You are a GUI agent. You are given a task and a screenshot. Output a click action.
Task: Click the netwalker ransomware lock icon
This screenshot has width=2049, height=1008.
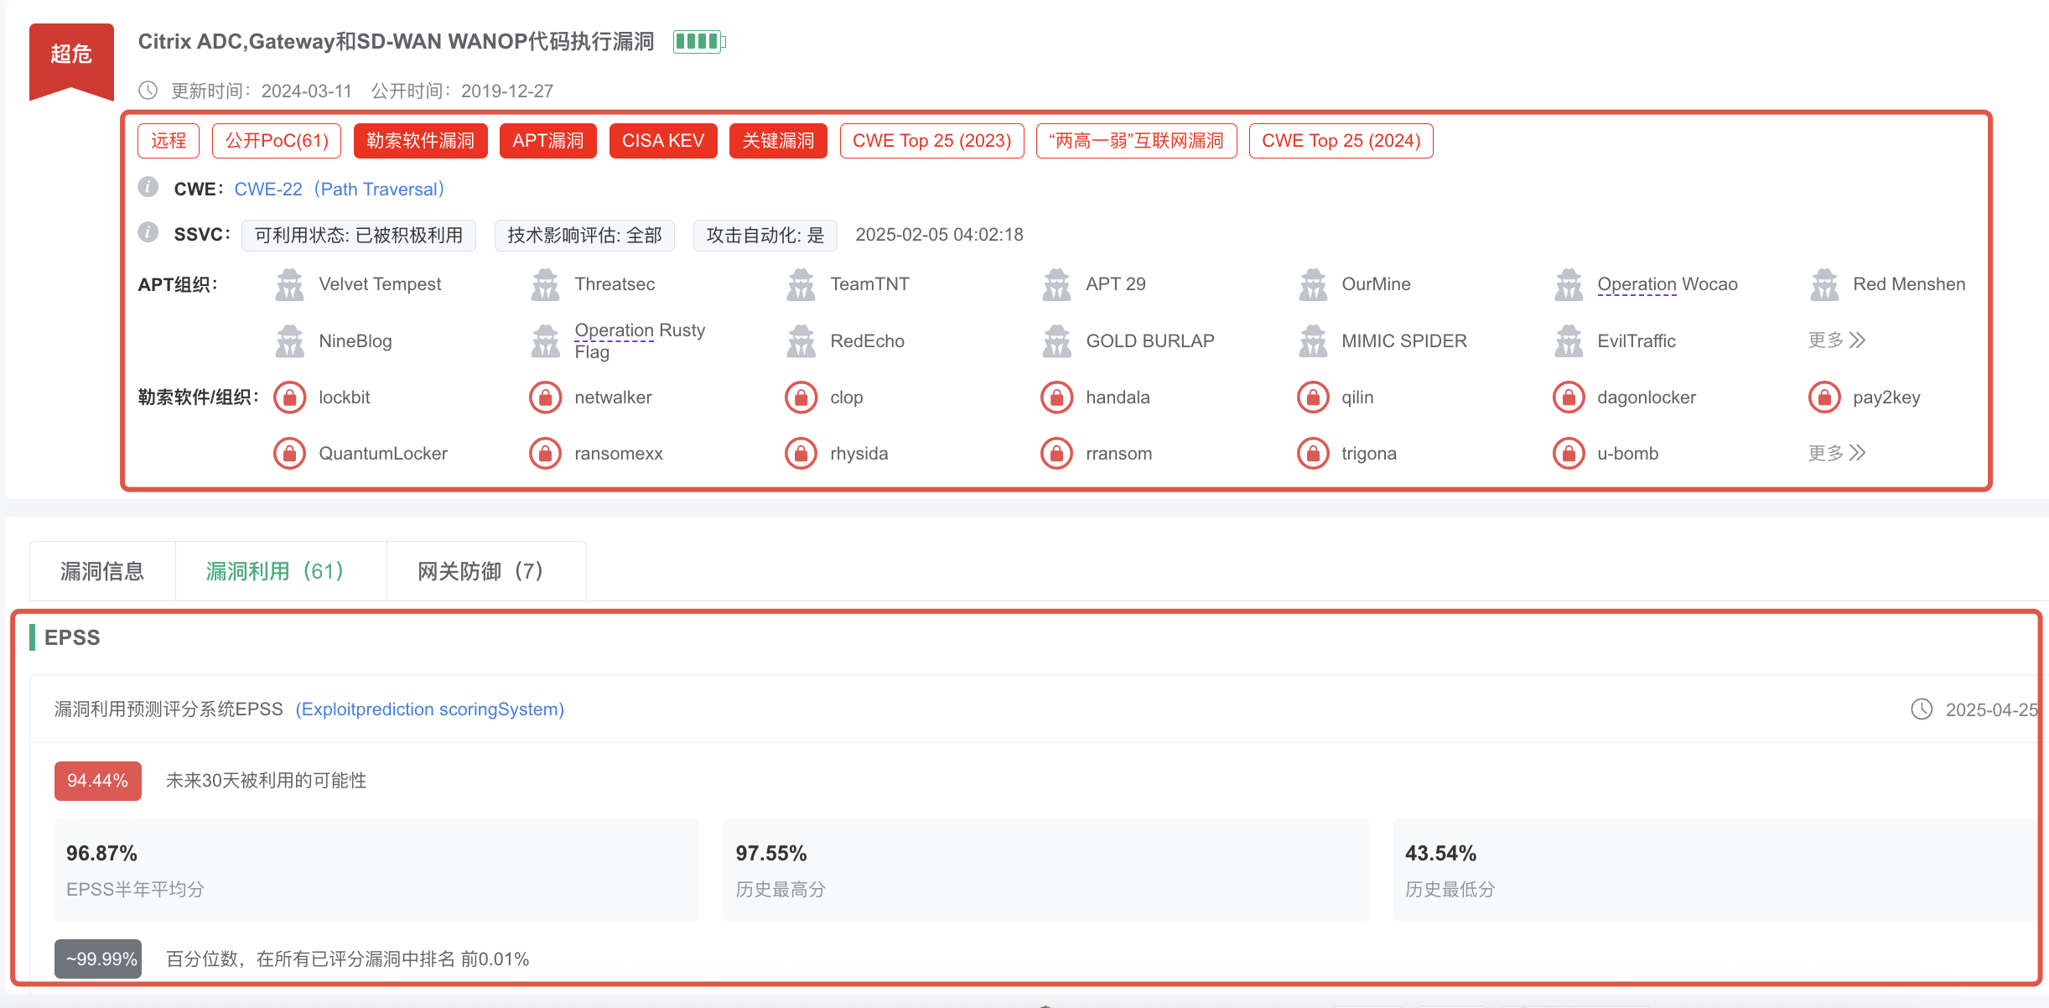[x=545, y=397]
